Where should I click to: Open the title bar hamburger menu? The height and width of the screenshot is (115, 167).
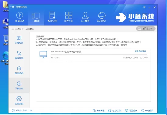[x=144, y=7]
